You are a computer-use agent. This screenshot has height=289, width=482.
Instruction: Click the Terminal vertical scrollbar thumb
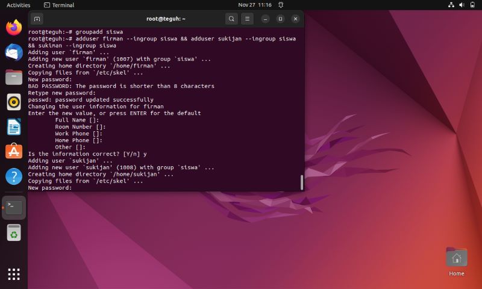[x=302, y=182]
